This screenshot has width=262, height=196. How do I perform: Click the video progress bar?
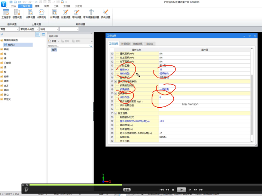(145, 185)
